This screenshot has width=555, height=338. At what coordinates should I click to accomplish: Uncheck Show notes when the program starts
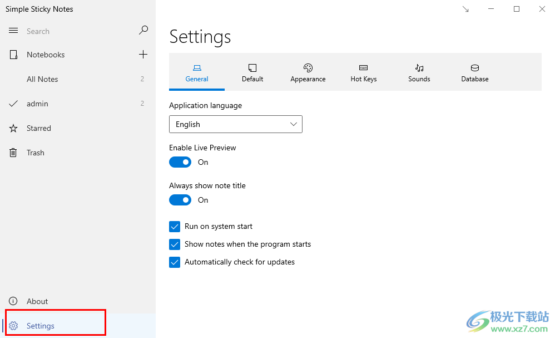(x=175, y=244)
